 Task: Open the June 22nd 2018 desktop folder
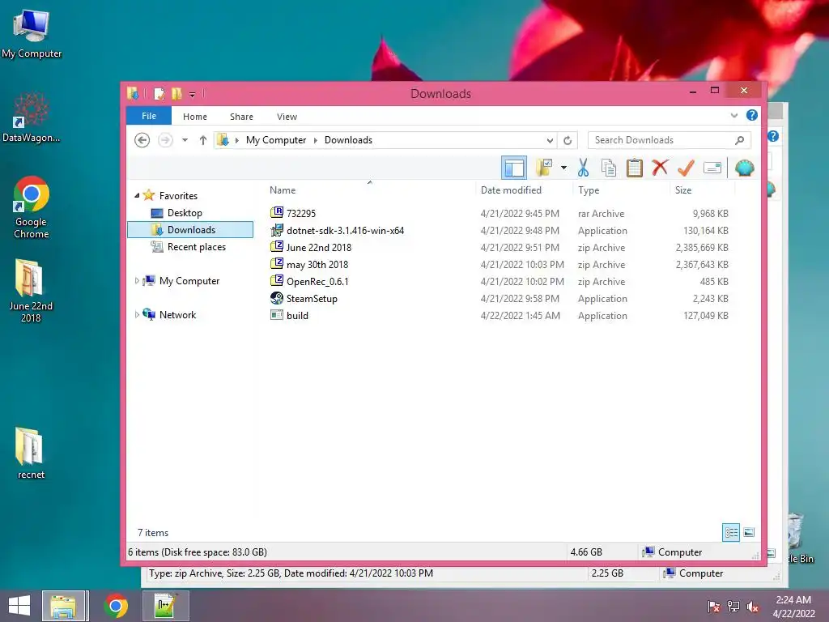click(x=31, y=291)
